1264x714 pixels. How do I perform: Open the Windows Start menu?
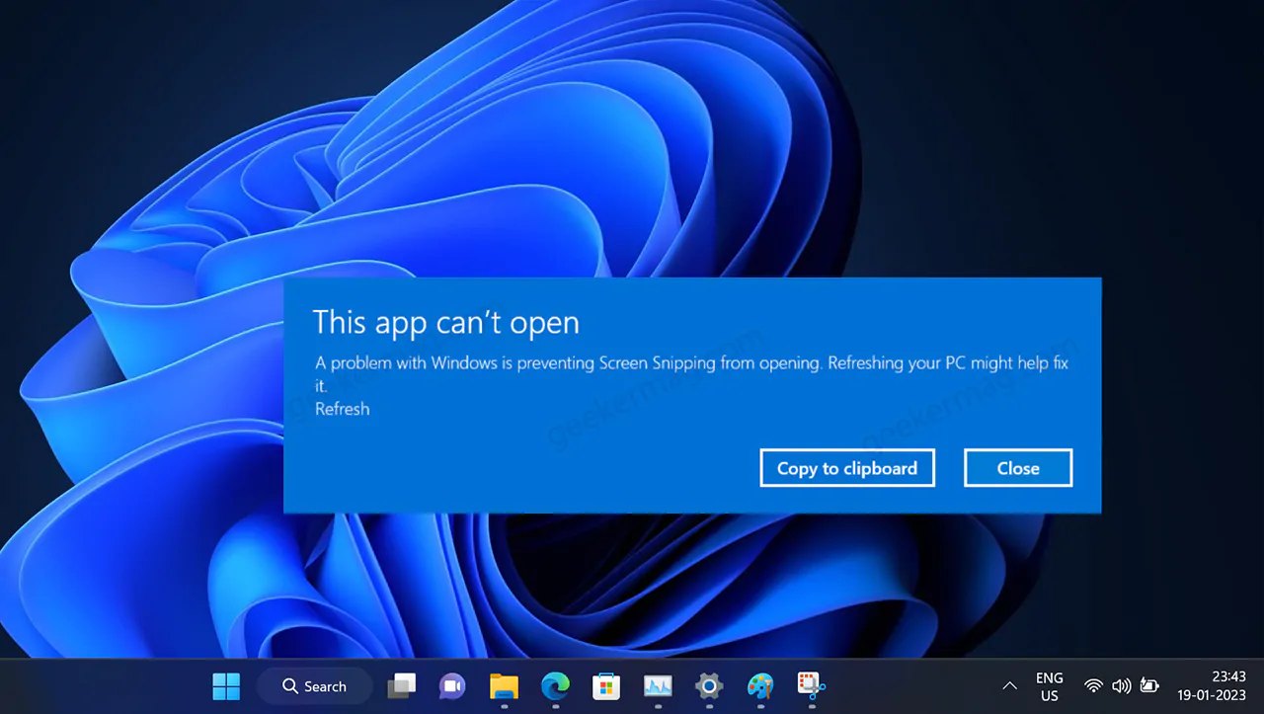tap(226, 685)
